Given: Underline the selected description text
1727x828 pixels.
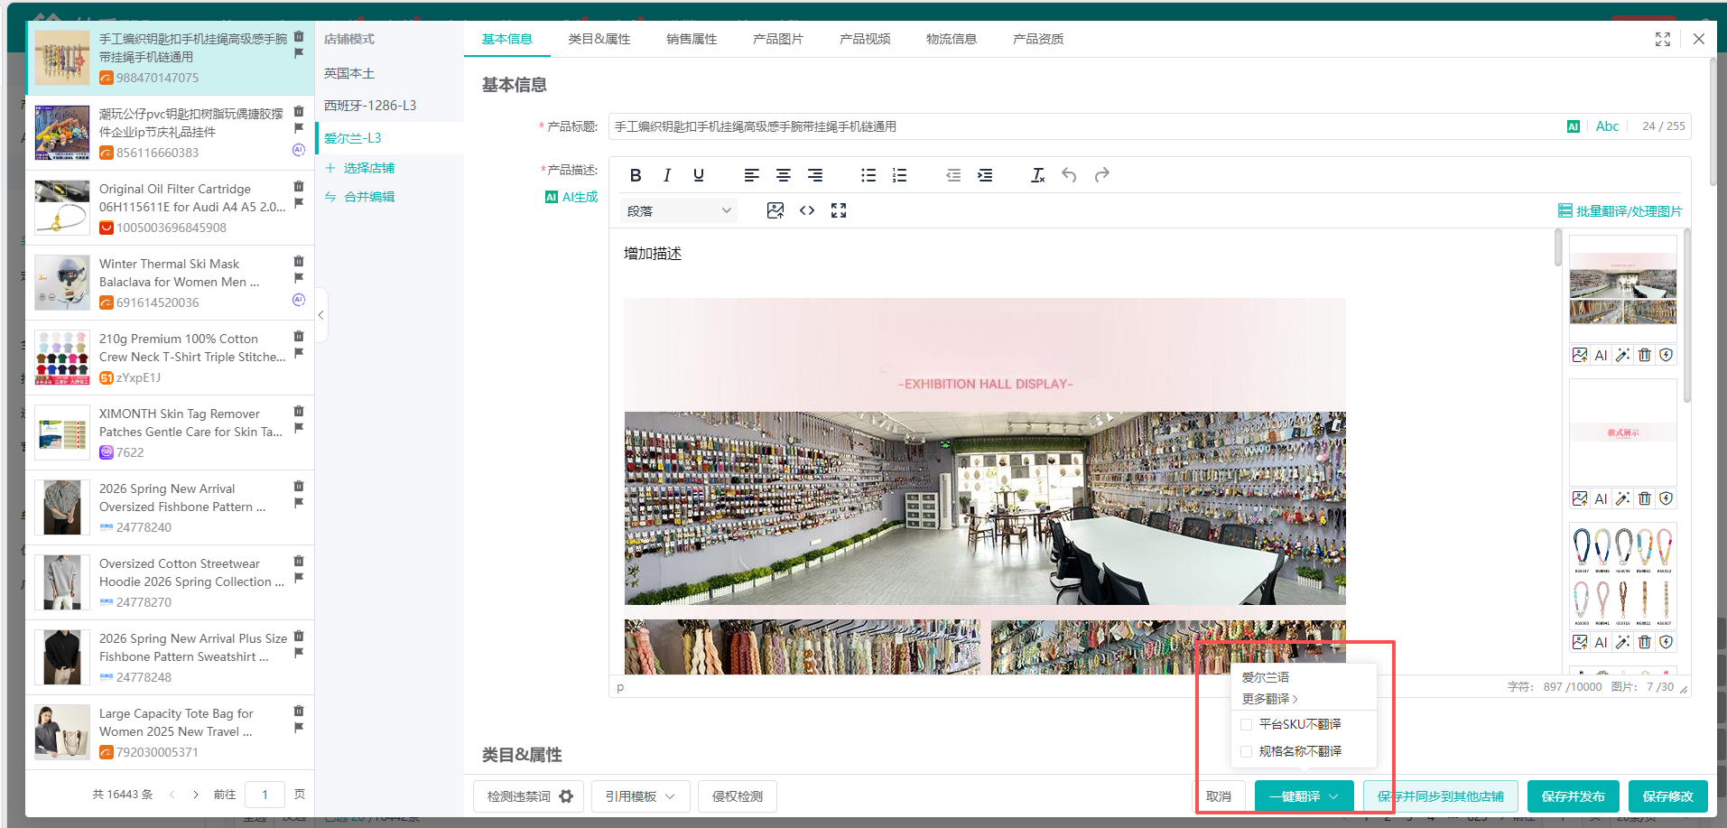Looking at the screenshot, I should (699, 175).
